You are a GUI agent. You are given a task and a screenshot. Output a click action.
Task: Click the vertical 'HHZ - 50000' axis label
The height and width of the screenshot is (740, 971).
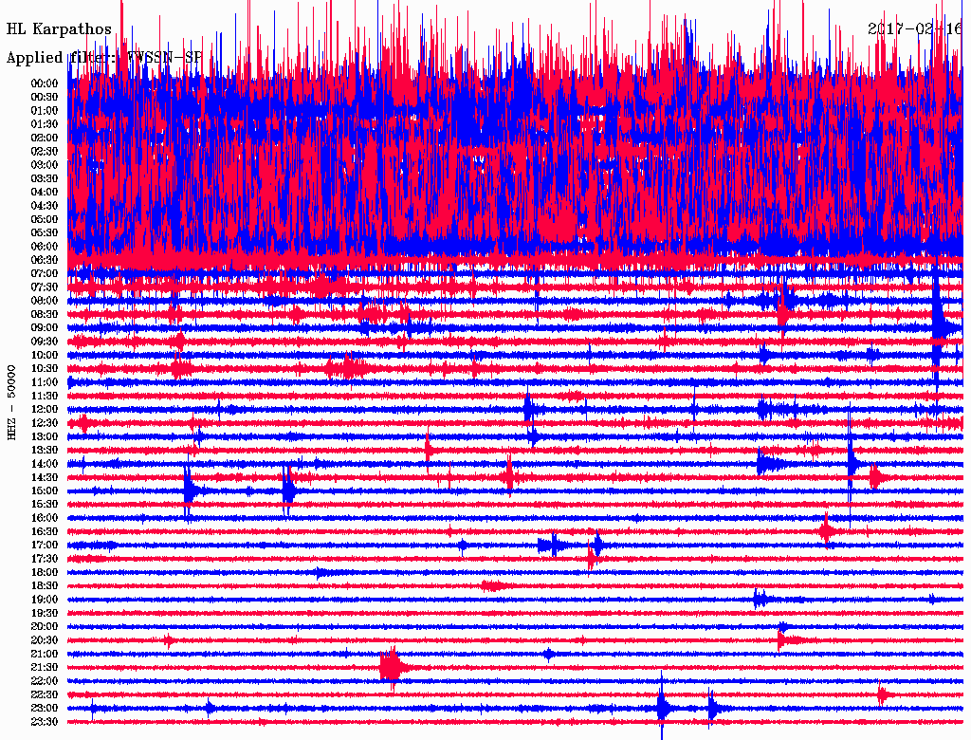click(11, 402)
